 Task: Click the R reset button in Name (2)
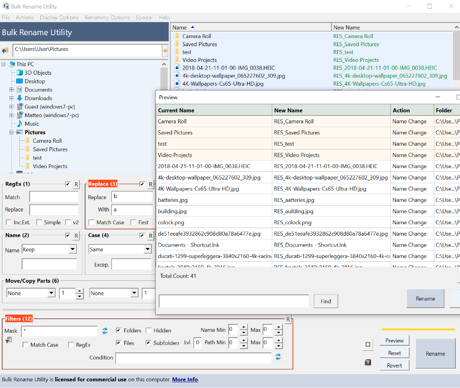pyautogui.click(x=76, y=236)
